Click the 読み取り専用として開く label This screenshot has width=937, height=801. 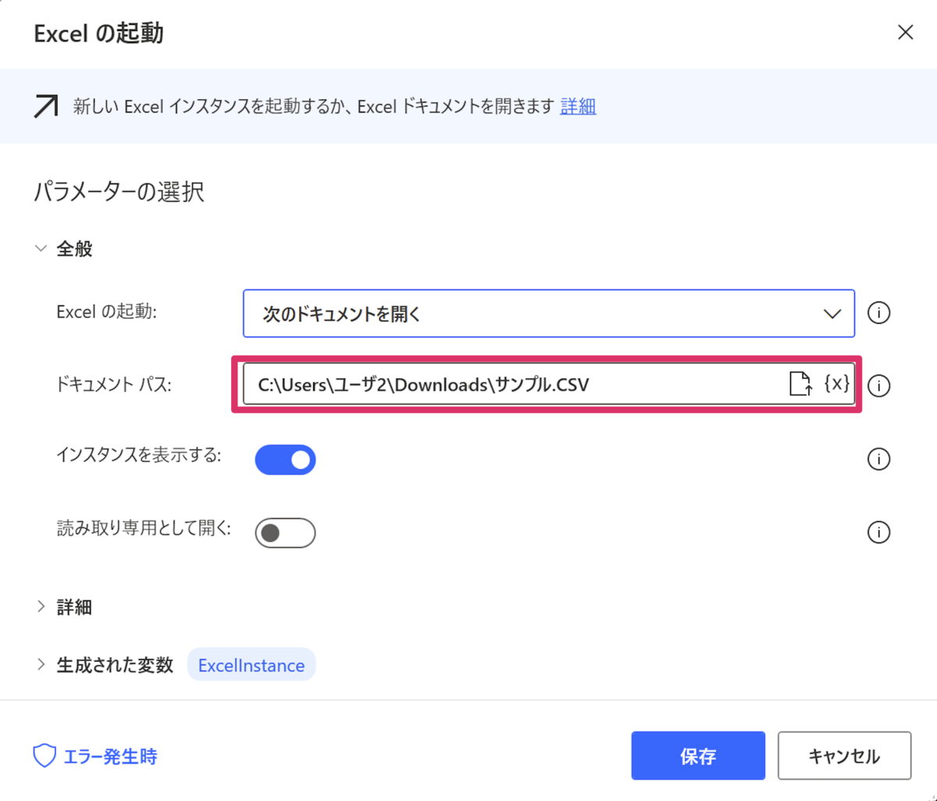point(144,527)
